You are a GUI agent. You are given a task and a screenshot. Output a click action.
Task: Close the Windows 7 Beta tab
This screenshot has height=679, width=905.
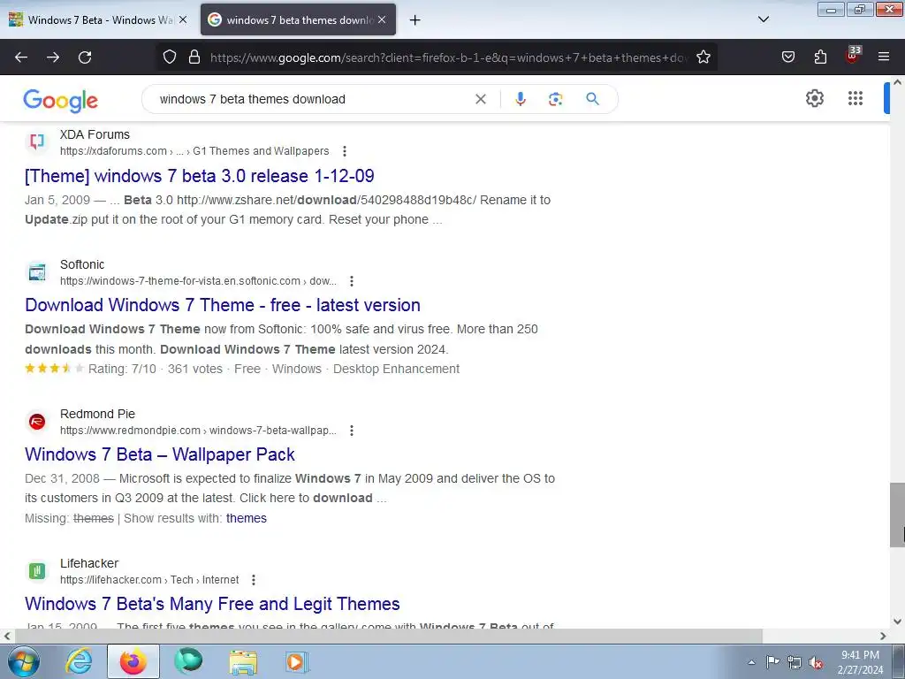coord(183,19)
